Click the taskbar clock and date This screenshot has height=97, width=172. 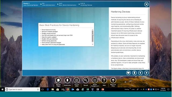click(163, 89)
